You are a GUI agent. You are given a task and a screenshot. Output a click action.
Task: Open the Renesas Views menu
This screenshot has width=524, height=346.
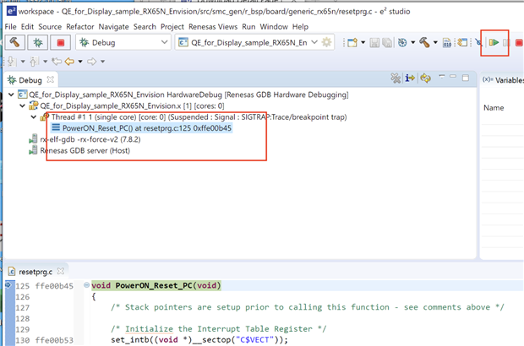pos(211,27)
